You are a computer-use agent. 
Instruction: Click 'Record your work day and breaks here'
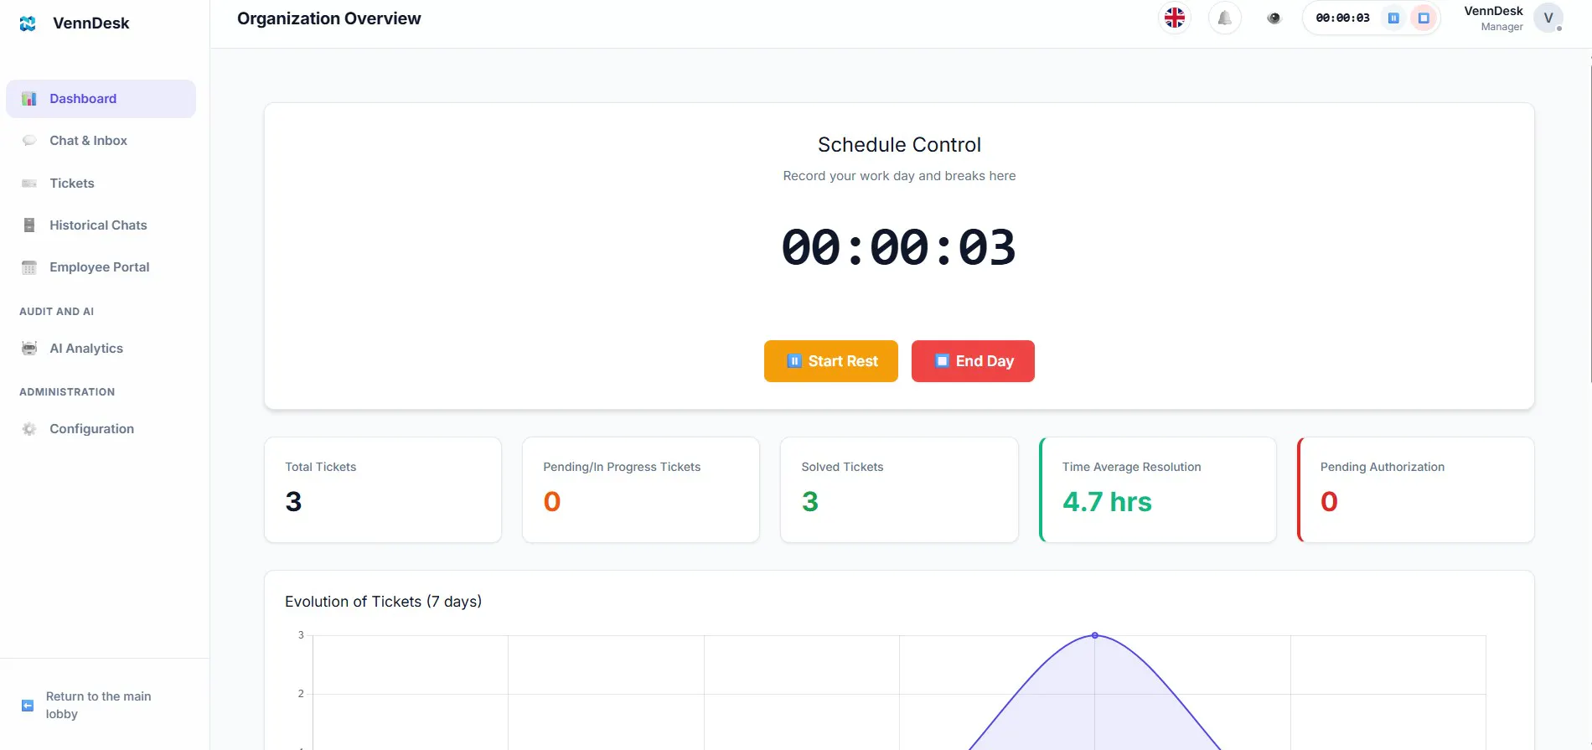[899, 176]
